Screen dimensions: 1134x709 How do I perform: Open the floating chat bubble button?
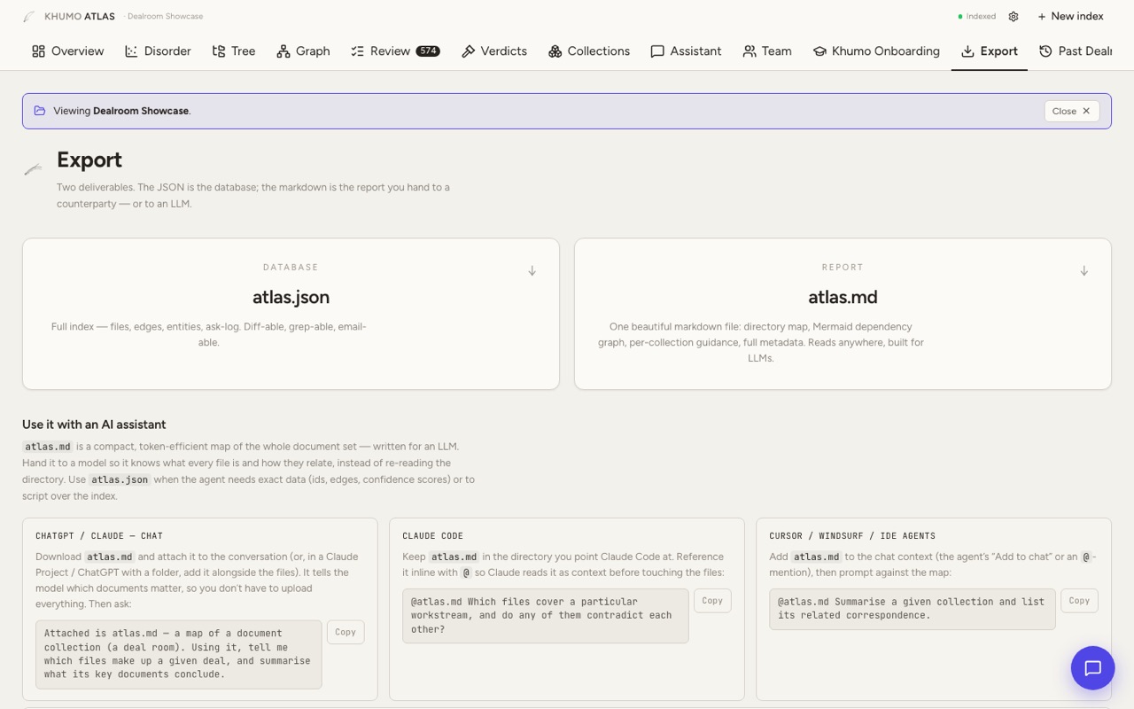click(1092, 667)
